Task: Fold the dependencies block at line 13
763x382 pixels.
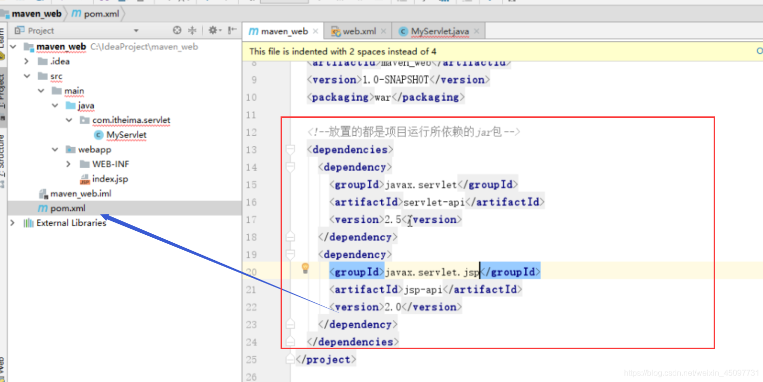Action: [290, 149]
